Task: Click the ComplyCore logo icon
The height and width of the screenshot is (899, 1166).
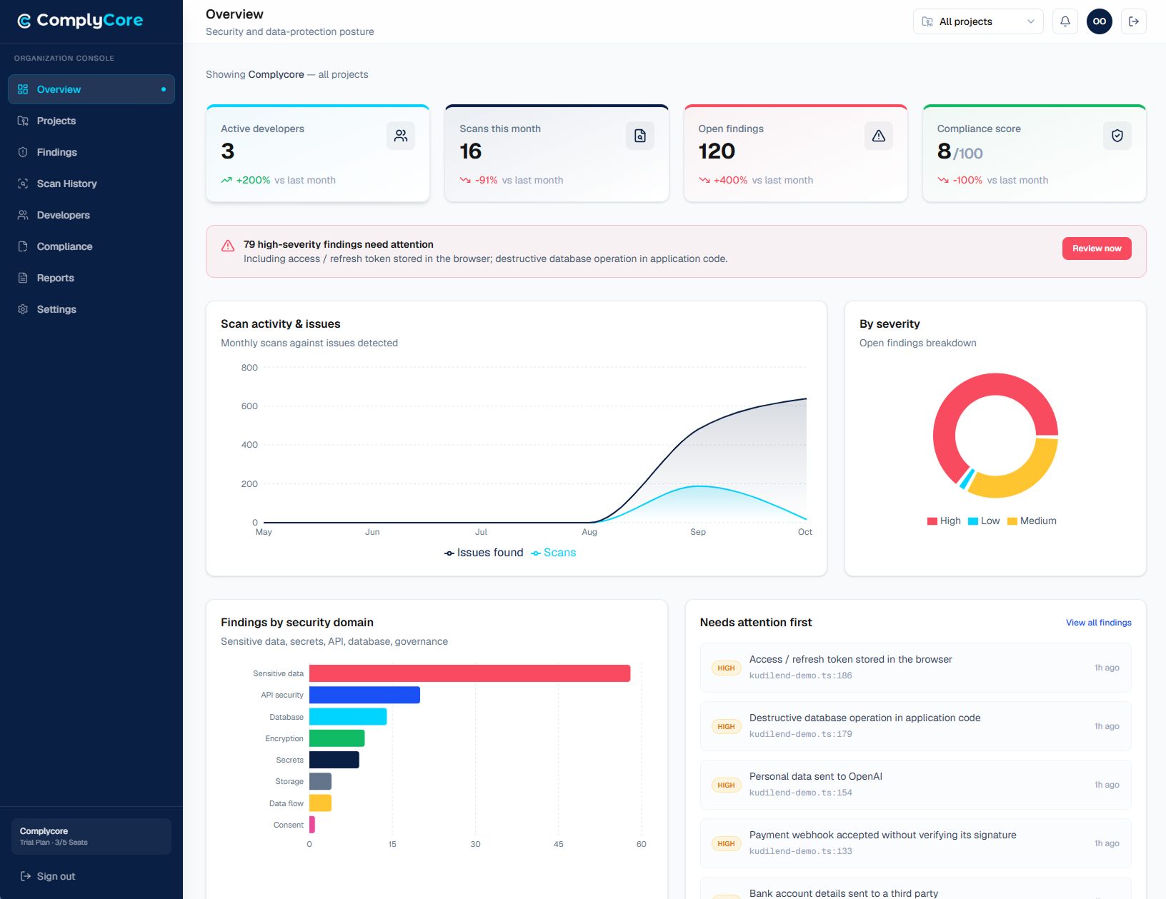Action: [24, 21]
